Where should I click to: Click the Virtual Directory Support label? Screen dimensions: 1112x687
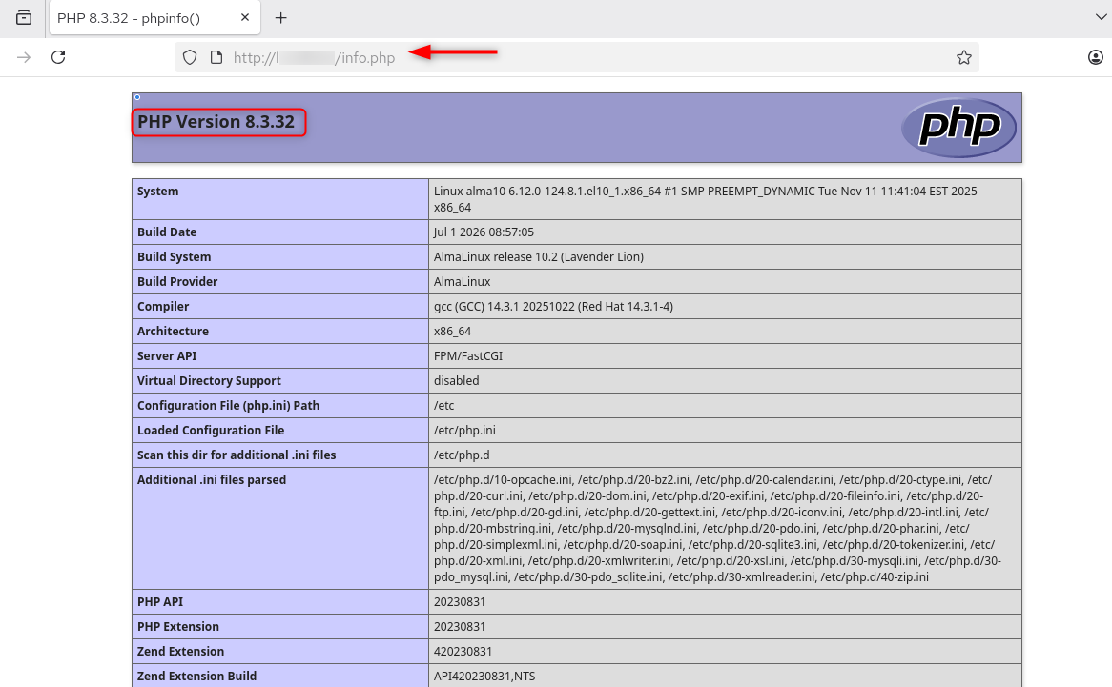click(209, 381)
